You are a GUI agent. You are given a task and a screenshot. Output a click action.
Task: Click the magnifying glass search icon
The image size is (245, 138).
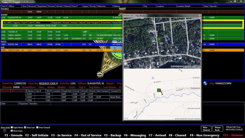pyautogui.click(x=5, y=131)
